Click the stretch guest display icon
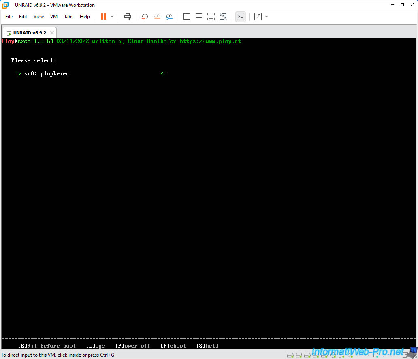This screenshot has width=418, height=359. (258, 17)
